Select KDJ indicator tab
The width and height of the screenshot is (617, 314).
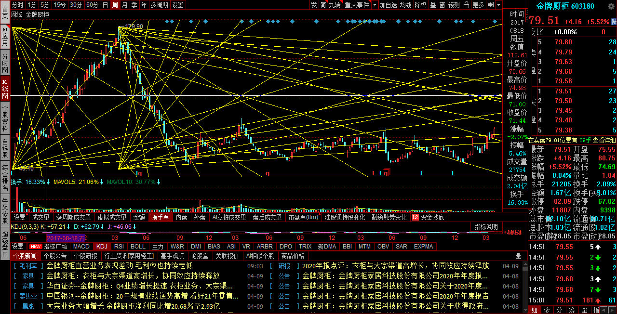(102, 246)
